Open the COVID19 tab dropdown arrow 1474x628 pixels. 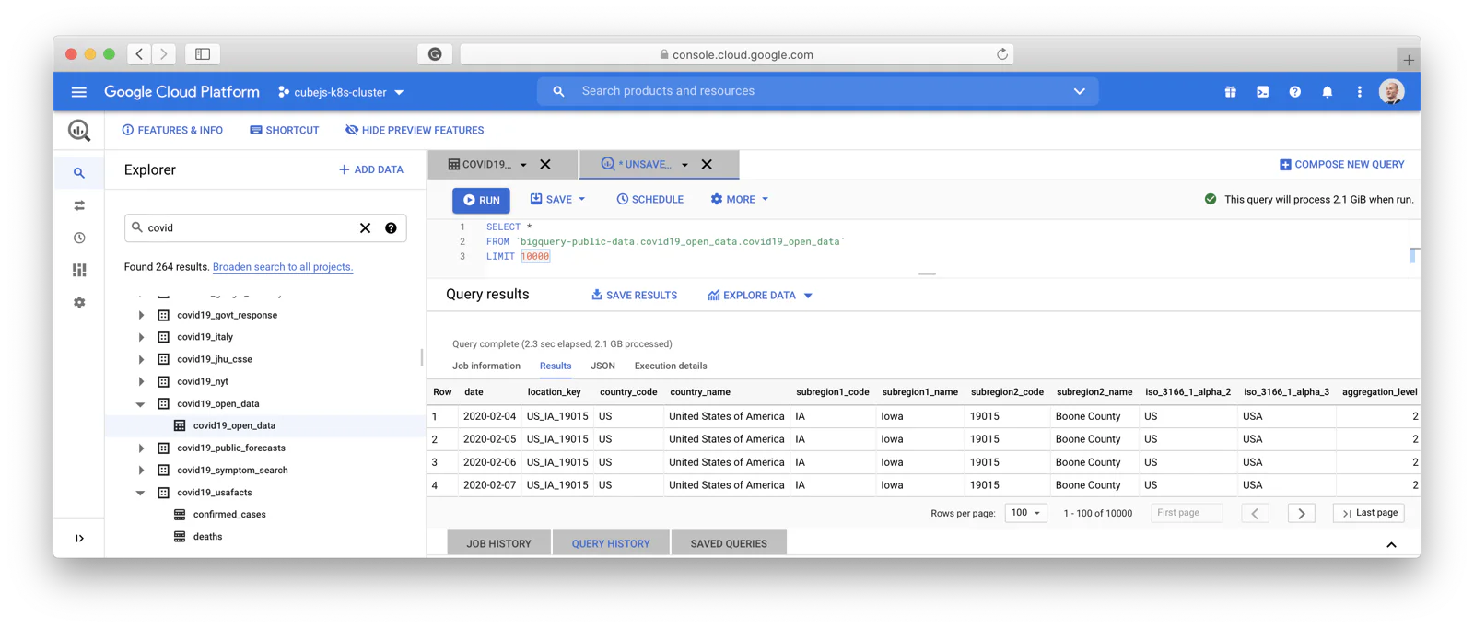click(523, 165)
